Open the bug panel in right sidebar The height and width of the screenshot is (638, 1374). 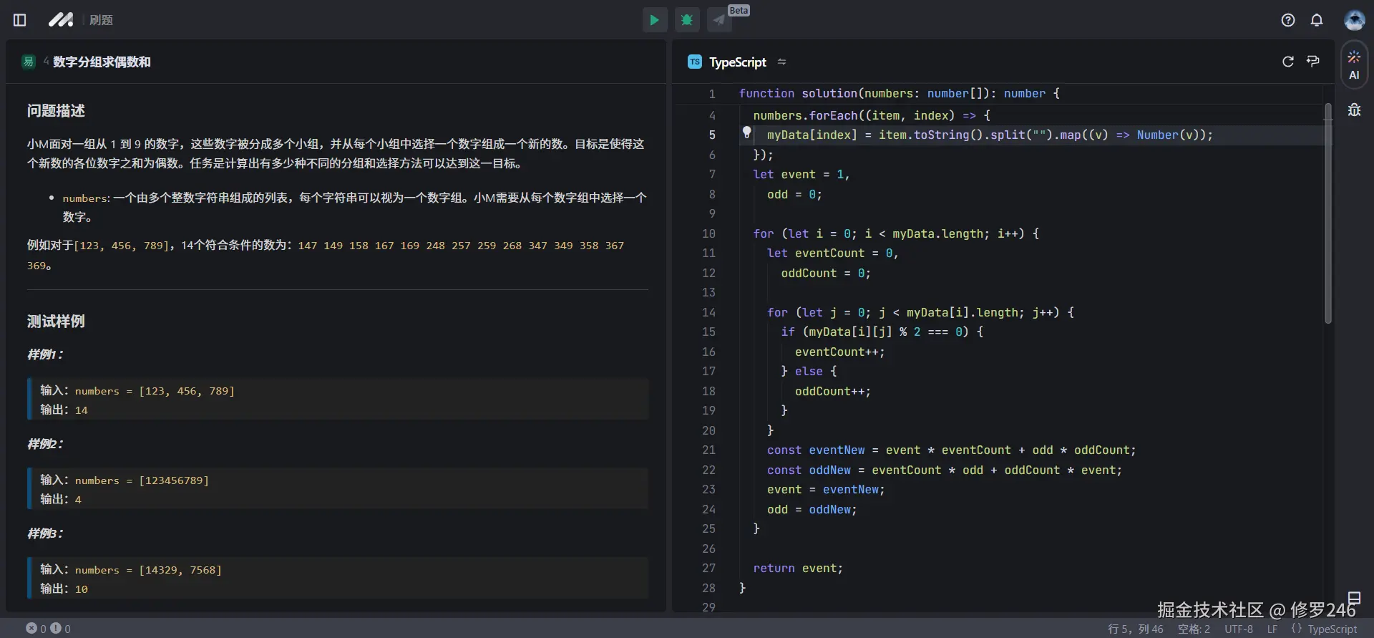coord(1354,110)
